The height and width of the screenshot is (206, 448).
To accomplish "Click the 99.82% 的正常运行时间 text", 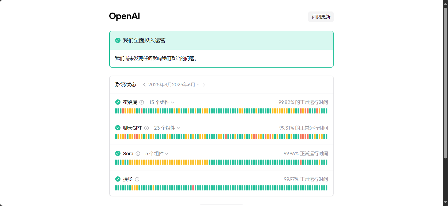I will coord(303,102).
